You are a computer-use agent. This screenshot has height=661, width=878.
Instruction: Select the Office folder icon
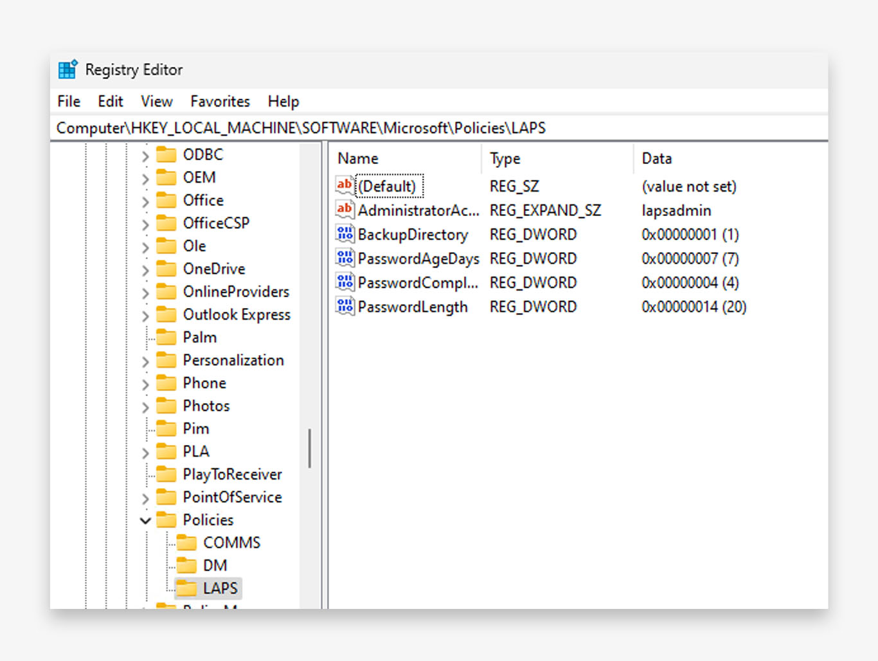tap(166, 200)
